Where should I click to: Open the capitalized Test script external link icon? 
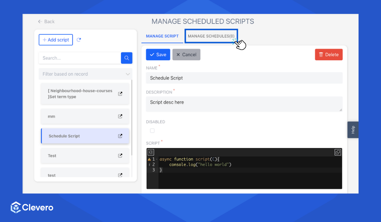(x=120, y=156)
